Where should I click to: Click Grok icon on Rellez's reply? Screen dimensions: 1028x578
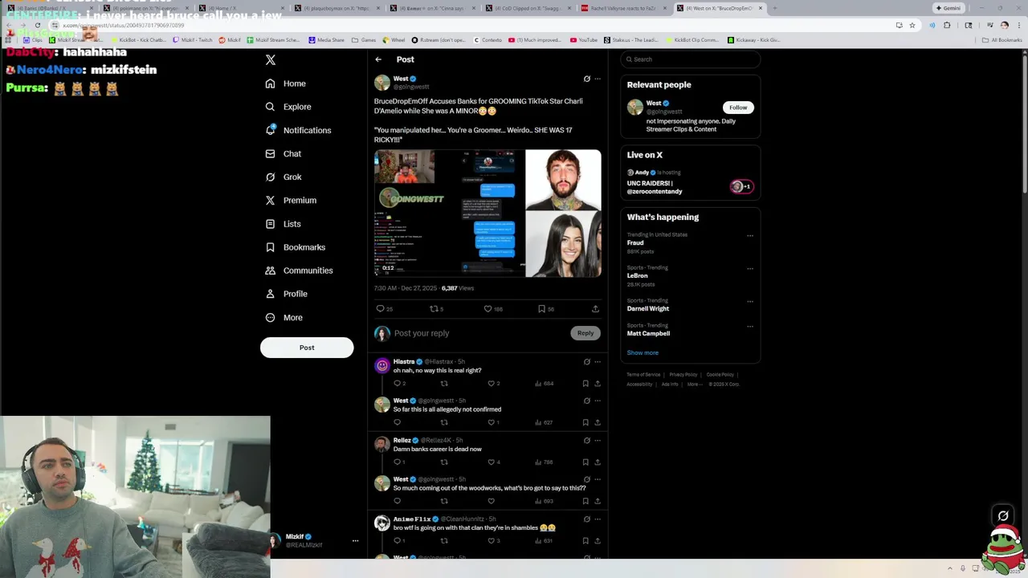586,441
